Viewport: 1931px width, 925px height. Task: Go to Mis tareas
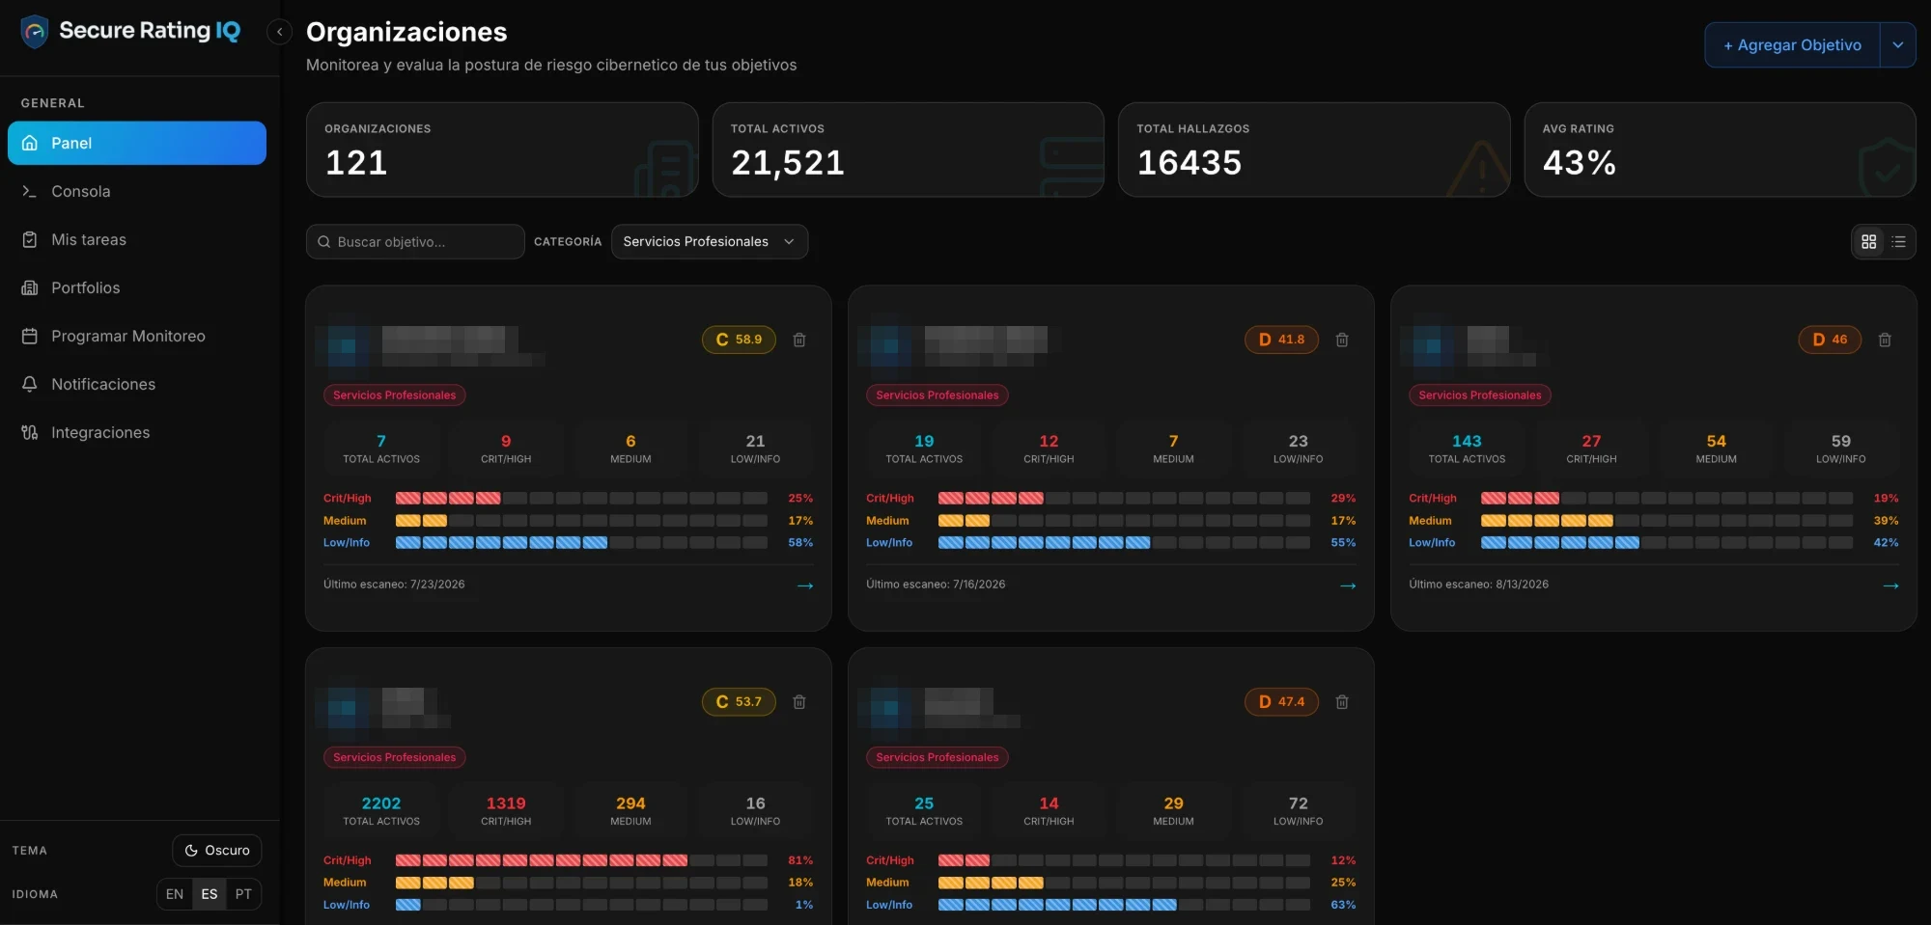click(137, 239)
